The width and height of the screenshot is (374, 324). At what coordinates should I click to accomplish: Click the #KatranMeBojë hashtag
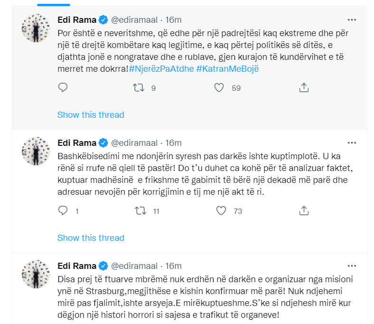(x=227, y=69)
